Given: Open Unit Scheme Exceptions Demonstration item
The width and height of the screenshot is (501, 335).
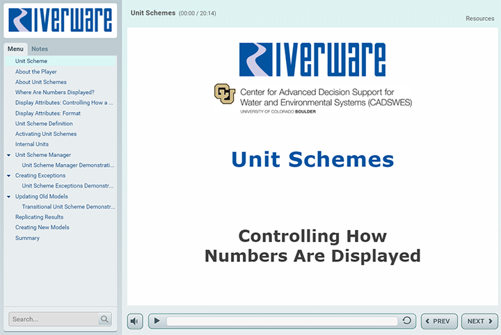Looking at the screenshot, I should click(67, 186).
